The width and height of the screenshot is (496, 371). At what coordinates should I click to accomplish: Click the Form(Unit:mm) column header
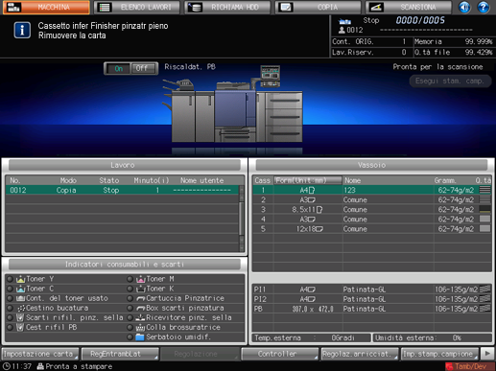308,180
